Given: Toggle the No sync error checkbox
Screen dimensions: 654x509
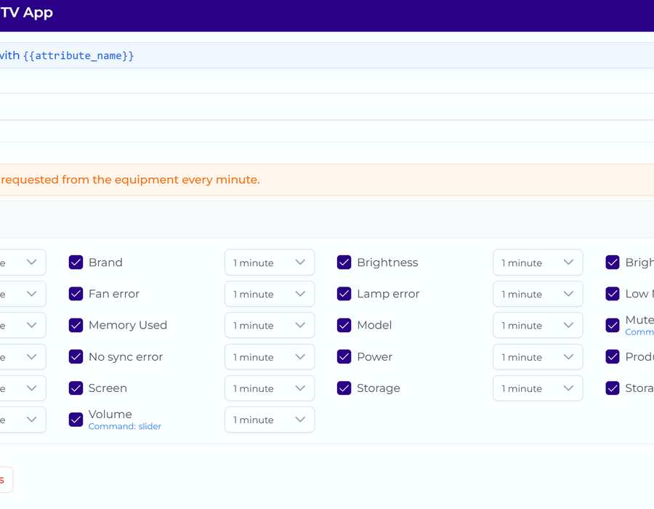Looking at the screenshot, I should click(x=76, y=357).
